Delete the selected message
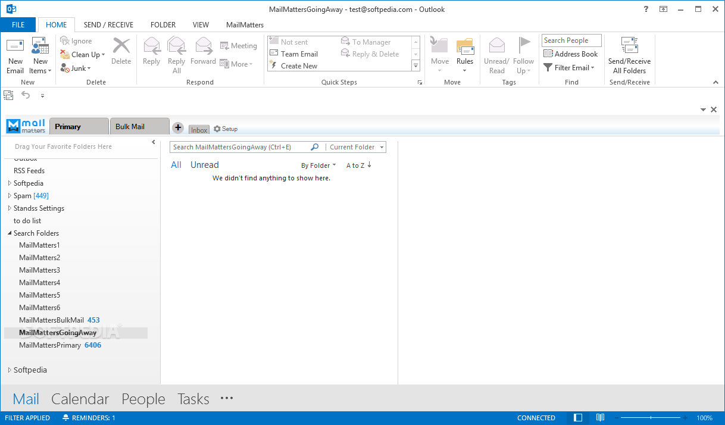Image resolution: width=725 pixels, height=425 pixels. 121,52
